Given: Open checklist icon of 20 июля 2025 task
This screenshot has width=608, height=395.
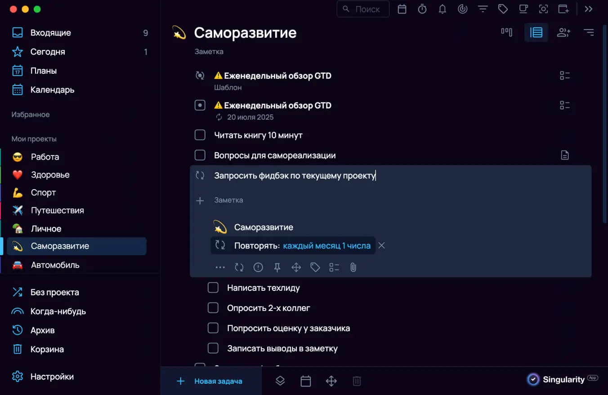Looking at the screenshot, I should click(565, 105).
